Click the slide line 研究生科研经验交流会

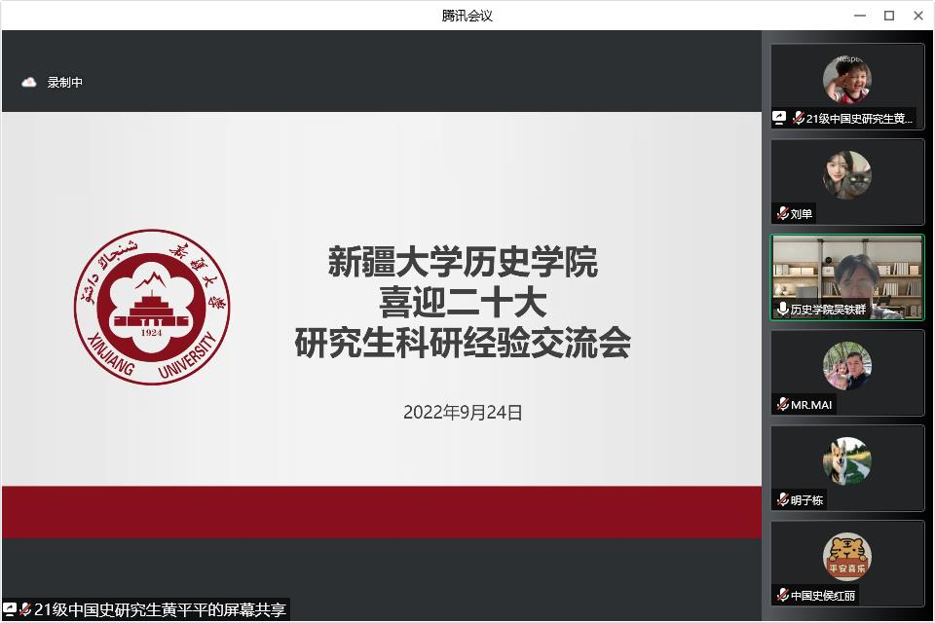(x=463, y=343)
